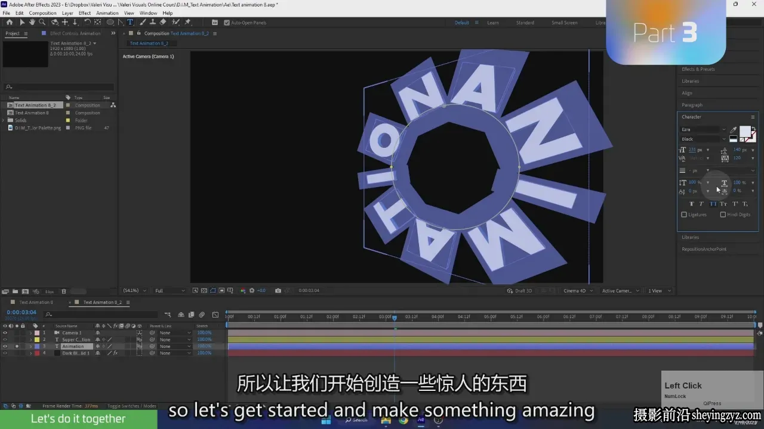Open the Composition menu
Screen dimensions: 764x429
(42, 13)
